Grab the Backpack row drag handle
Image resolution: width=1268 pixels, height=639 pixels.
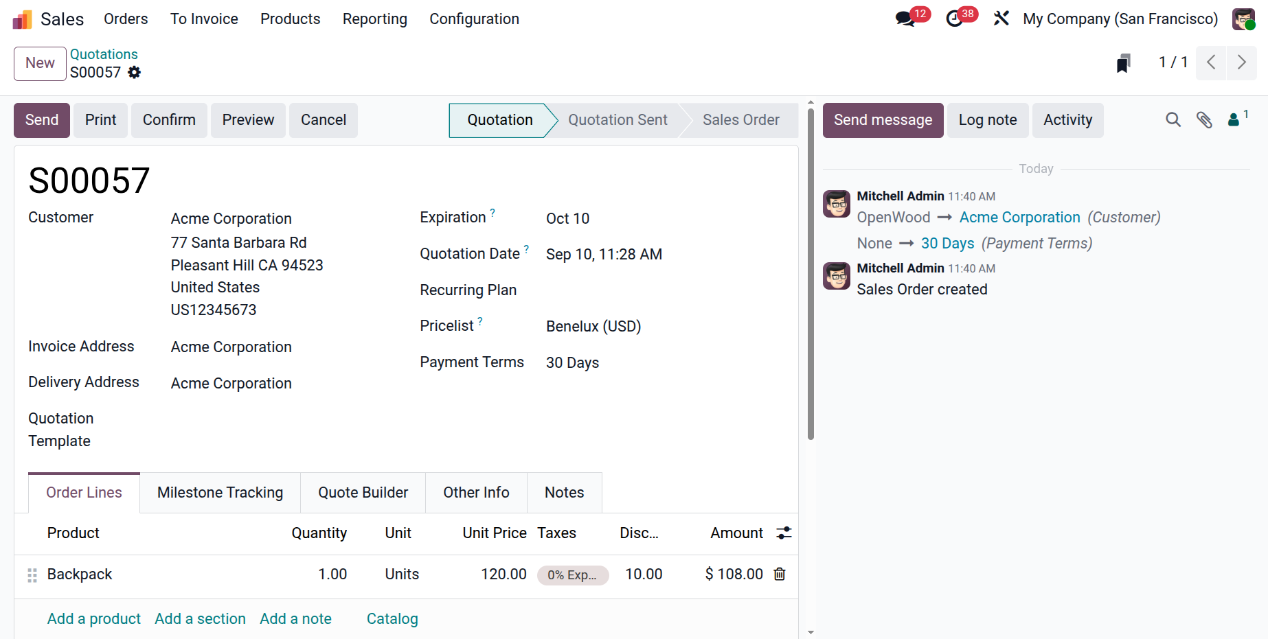point(32,575)
